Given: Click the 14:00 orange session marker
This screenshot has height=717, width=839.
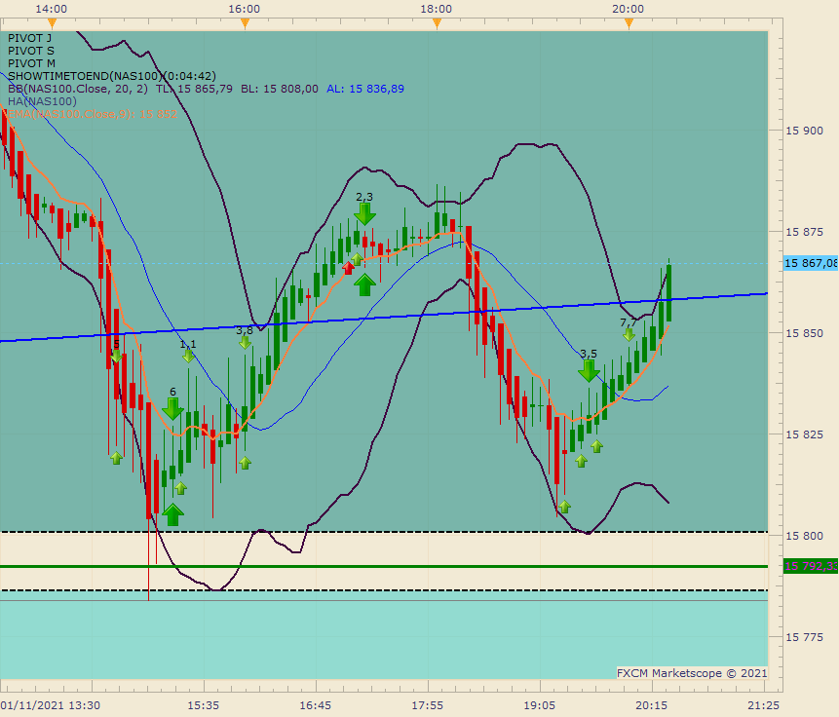Looking at the screenshot, I should click(x=52, y=23).
